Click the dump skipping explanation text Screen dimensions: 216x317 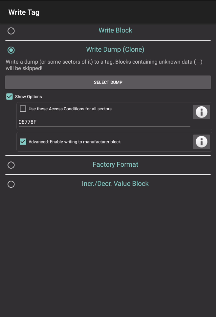tap(108, 65)
